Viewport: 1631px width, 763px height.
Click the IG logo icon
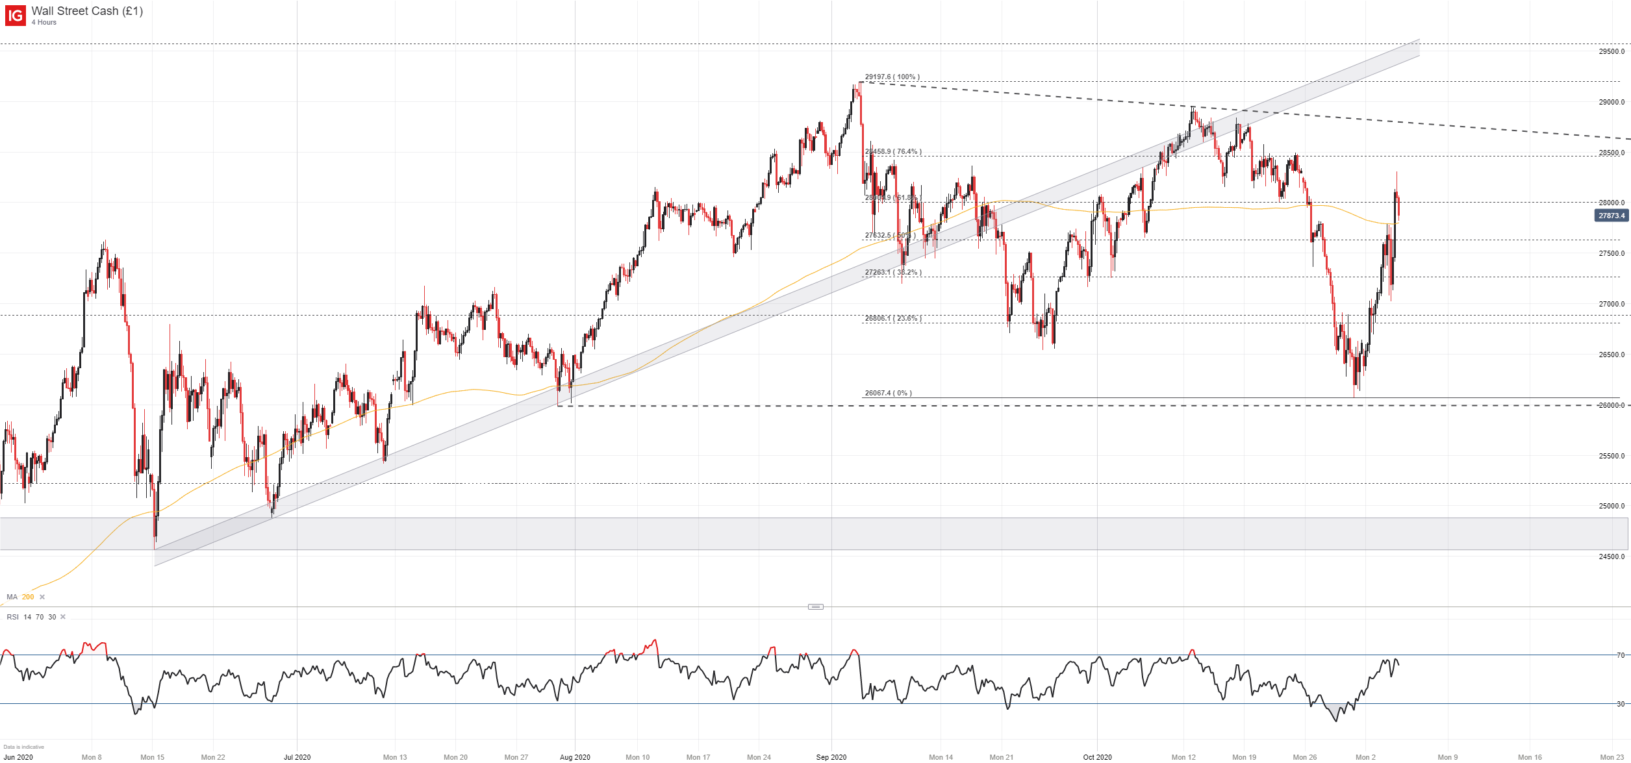click(16, 16)
